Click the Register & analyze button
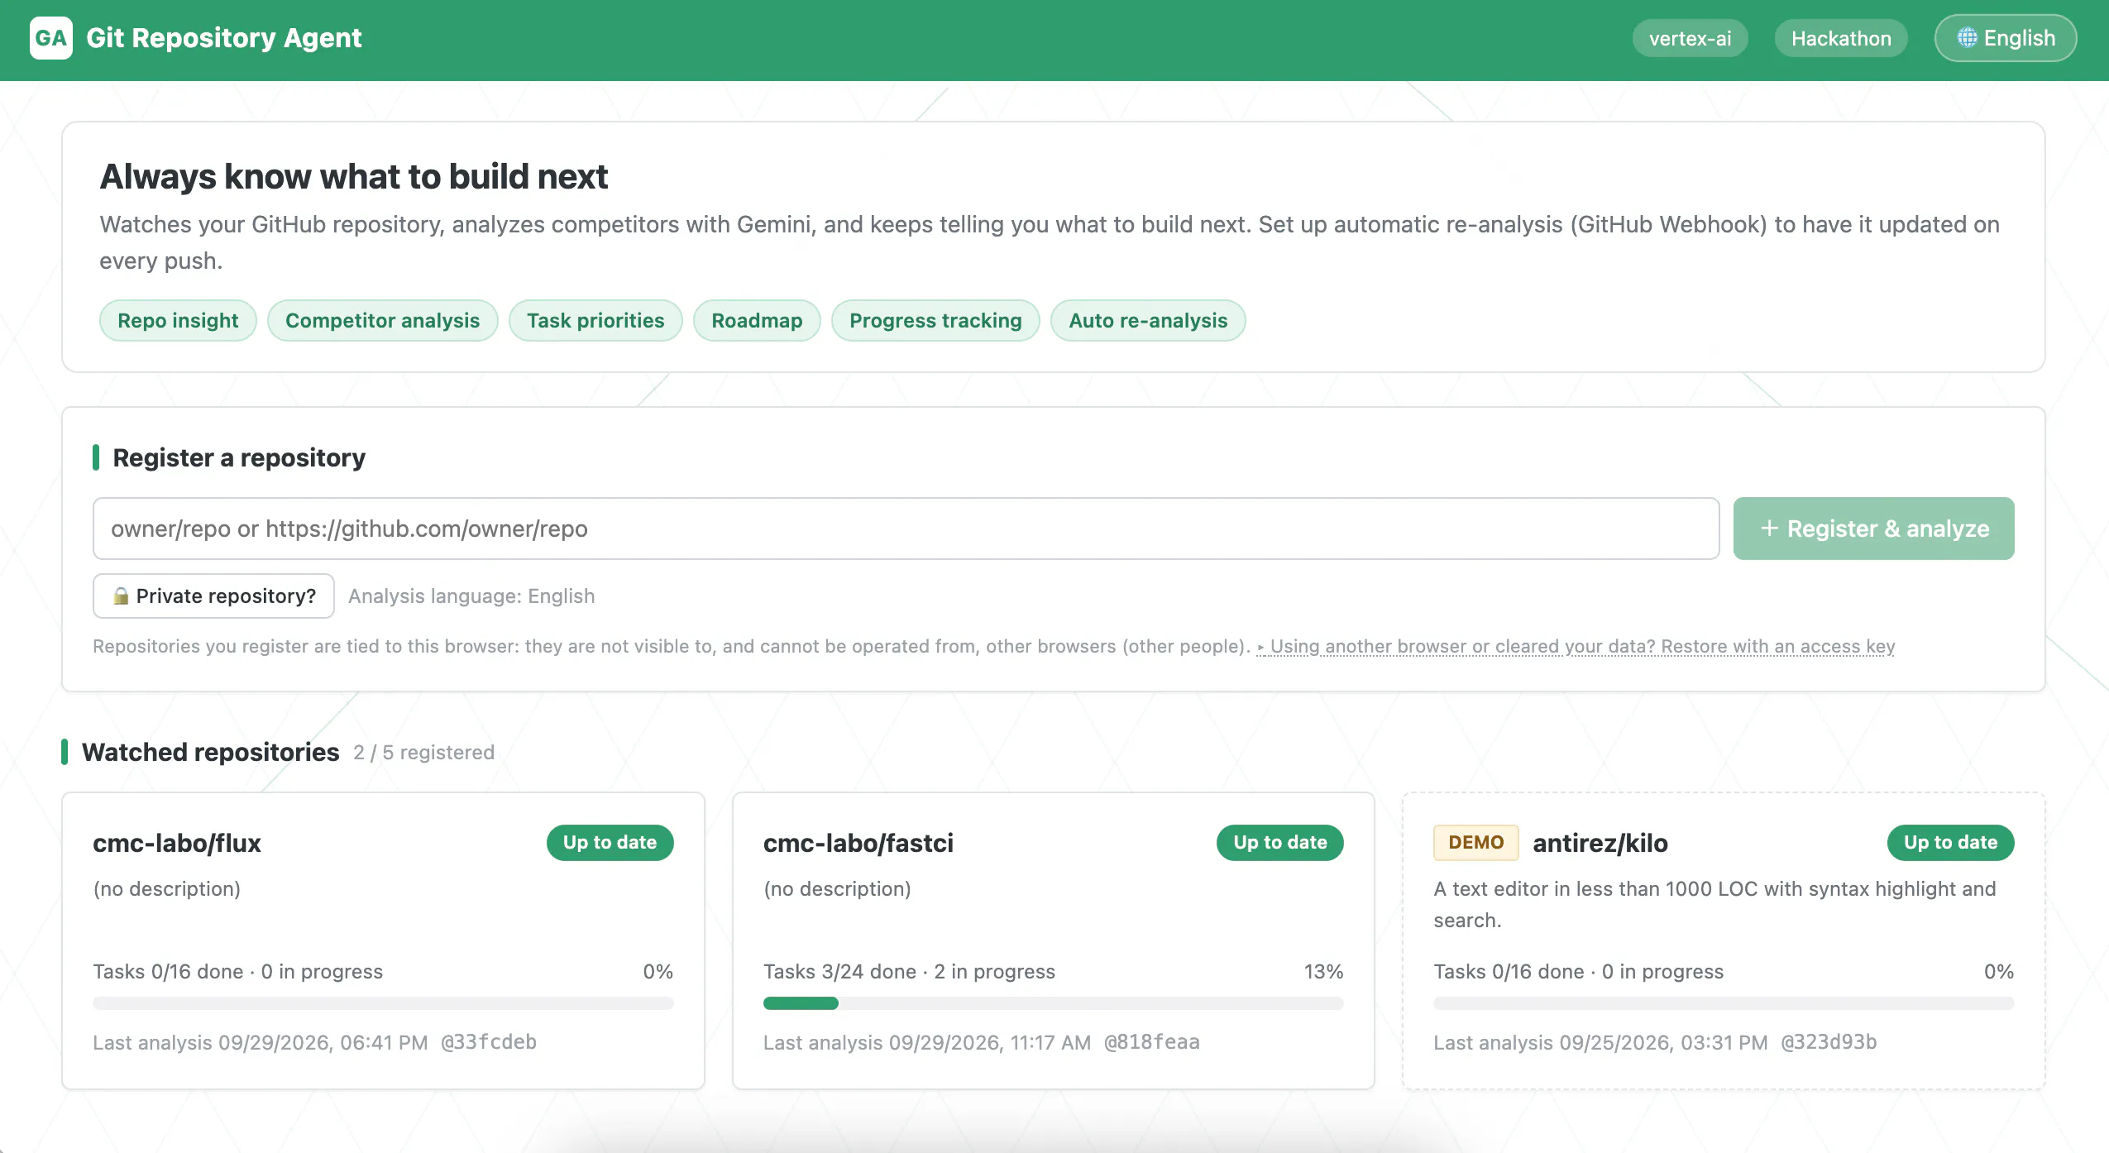Image resolution: width=2109 pixels, height=1153 pixels. coord(1873,529)
